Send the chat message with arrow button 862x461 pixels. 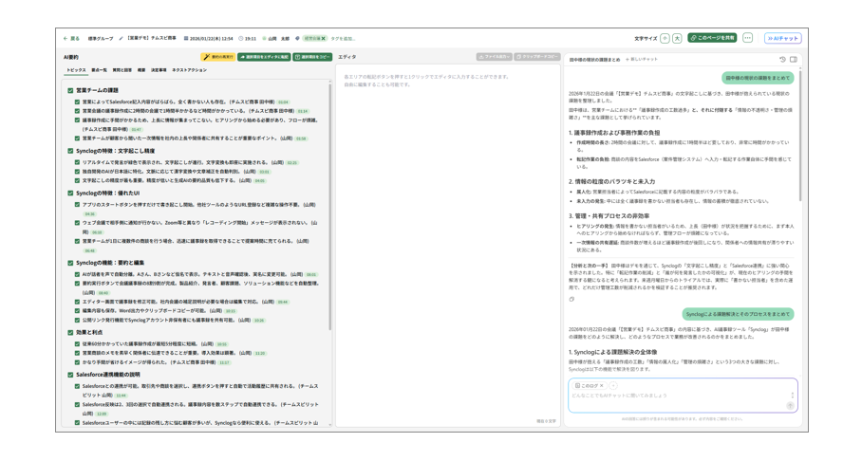790,406
